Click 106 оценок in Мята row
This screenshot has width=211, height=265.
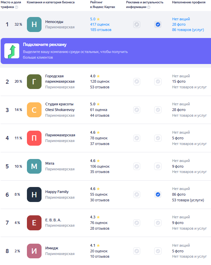pyautogui.click(x=100, y=166)
